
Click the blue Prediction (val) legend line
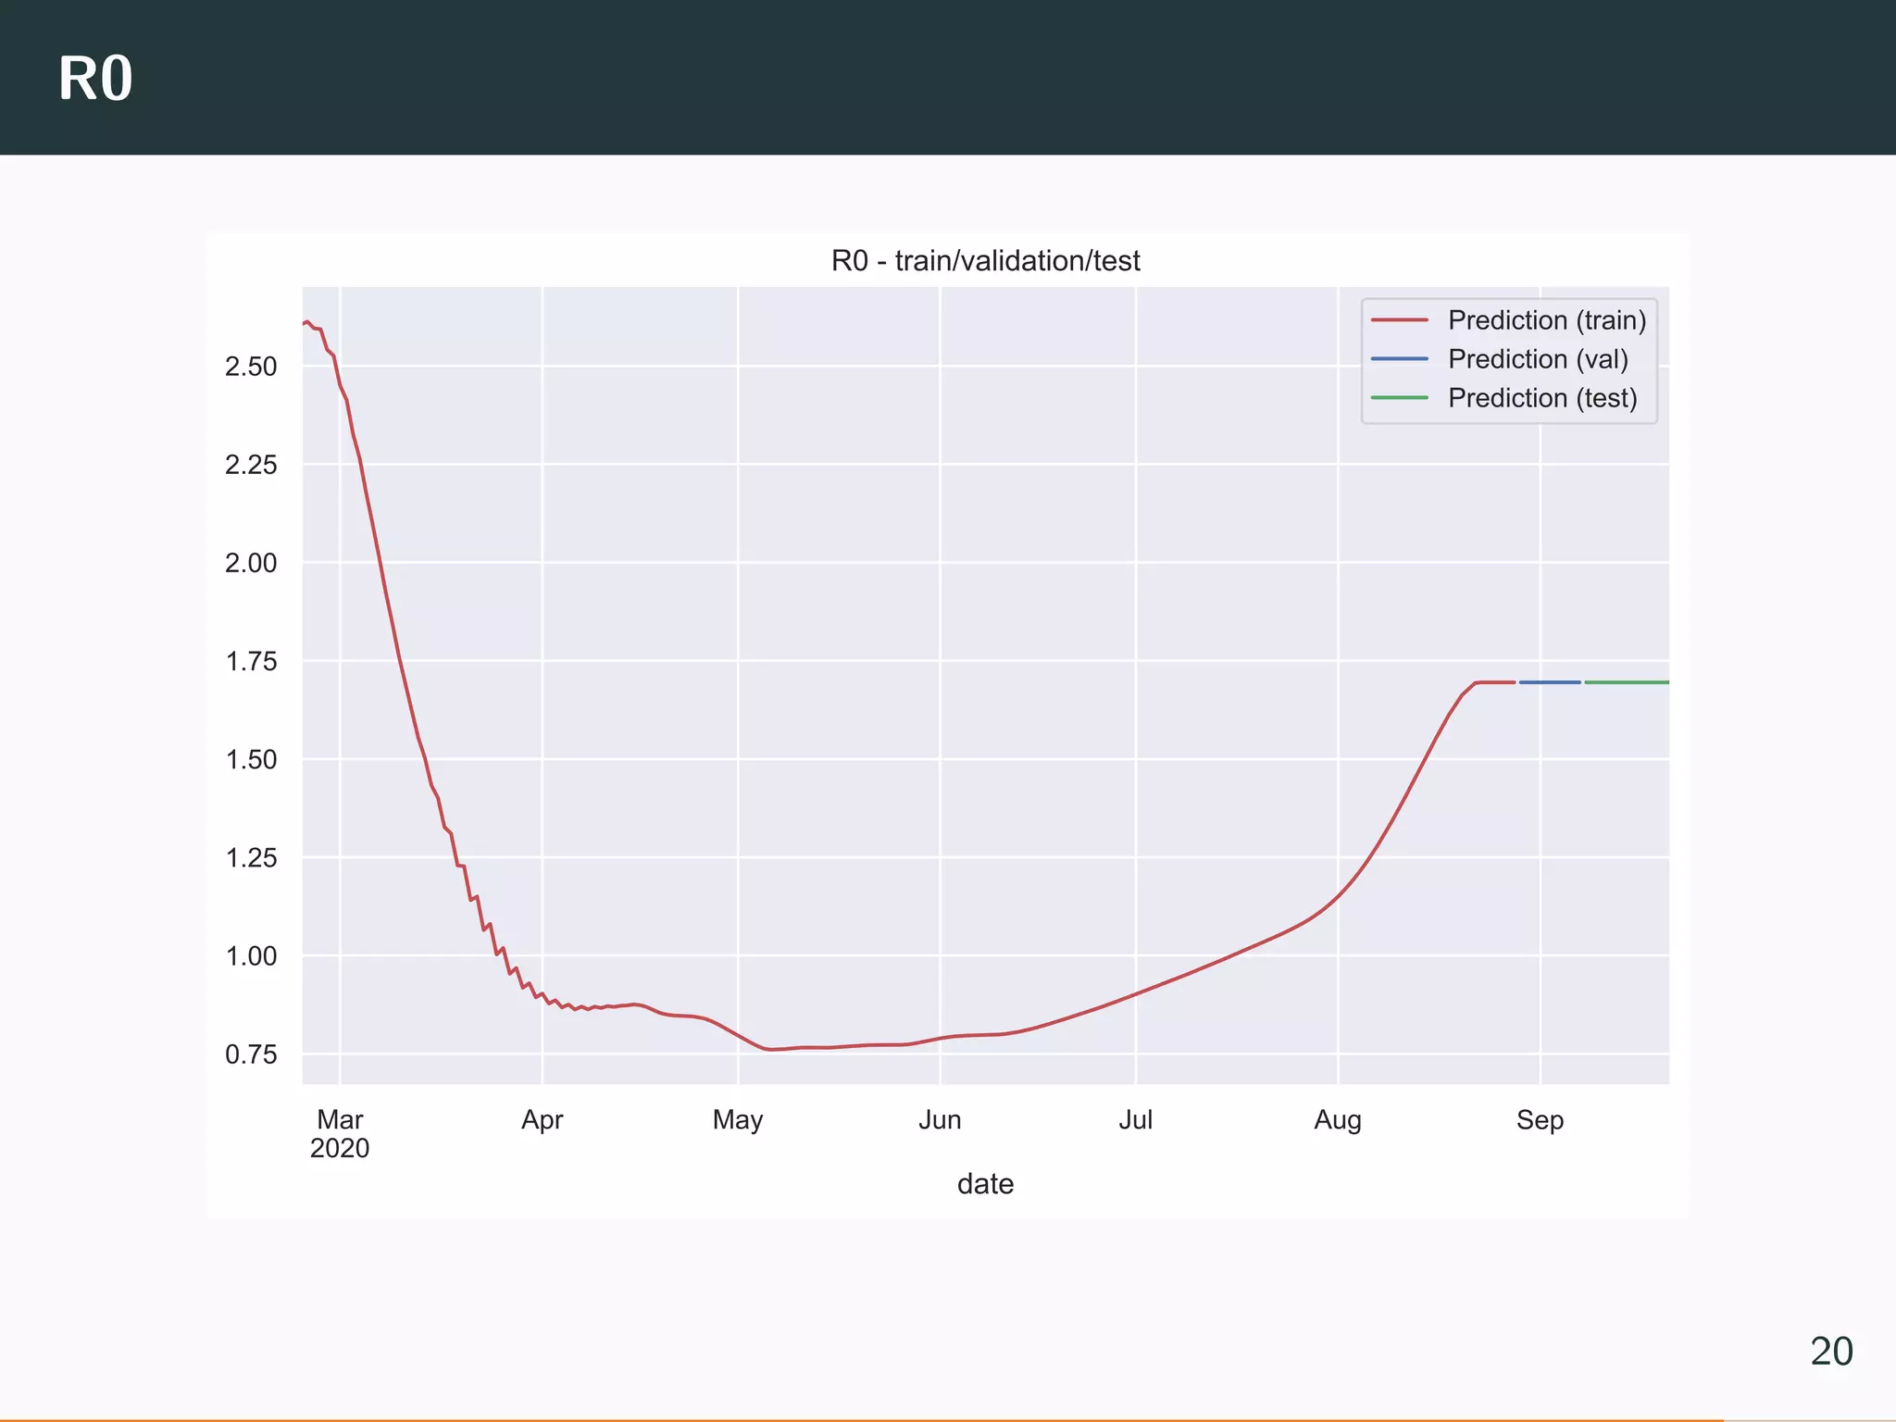coord(1399,359)
